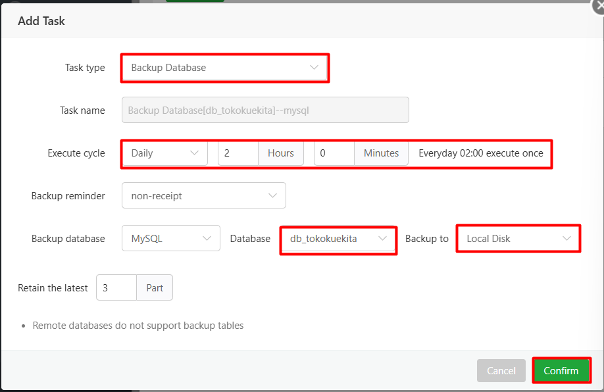Open the MySQL backup database selector

(x=170, y=238)
